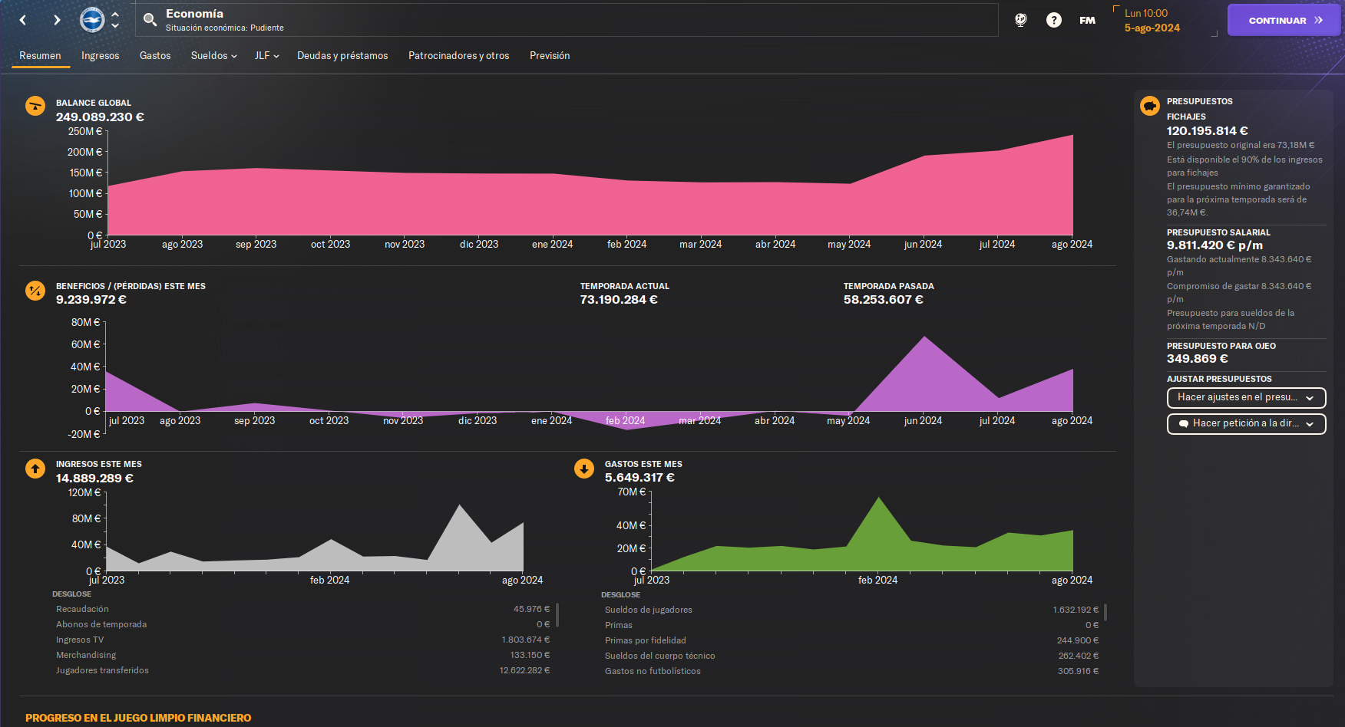The image size is (1345, 727).
Task: Click the Economía search bar field
Action: 567,20
